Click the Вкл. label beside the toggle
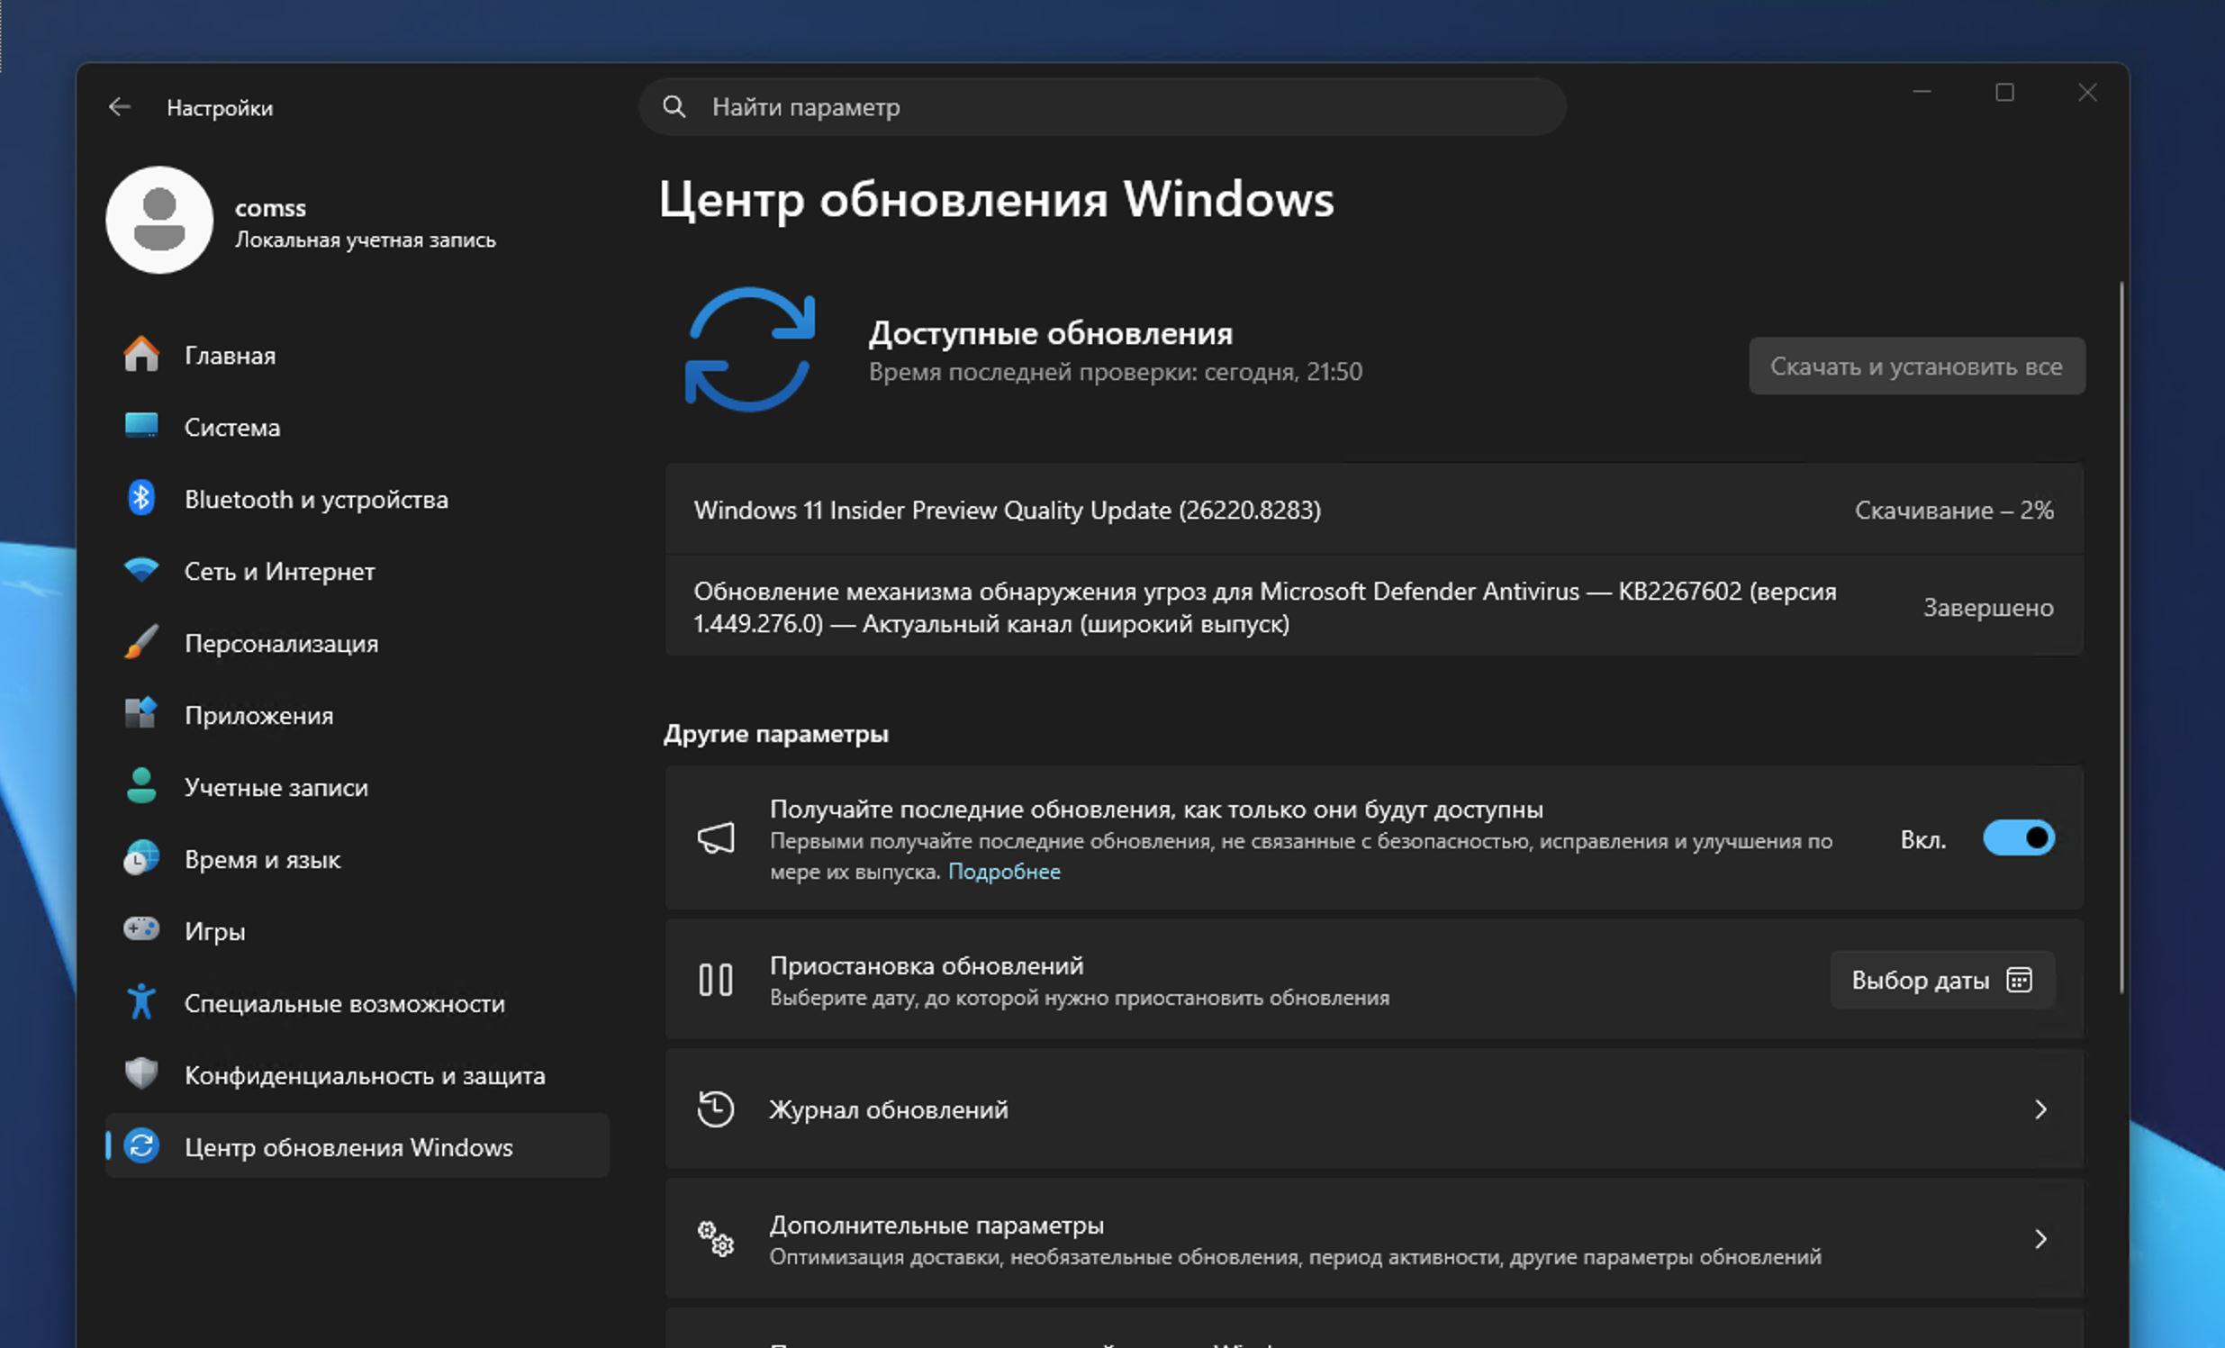The width and height of the screenshot is (2225, 1348). [x=1922, y=838]
